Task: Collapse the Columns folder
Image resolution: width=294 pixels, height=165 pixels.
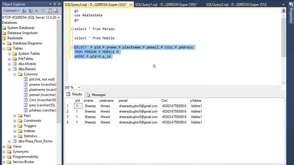Action: pos(15,74)
